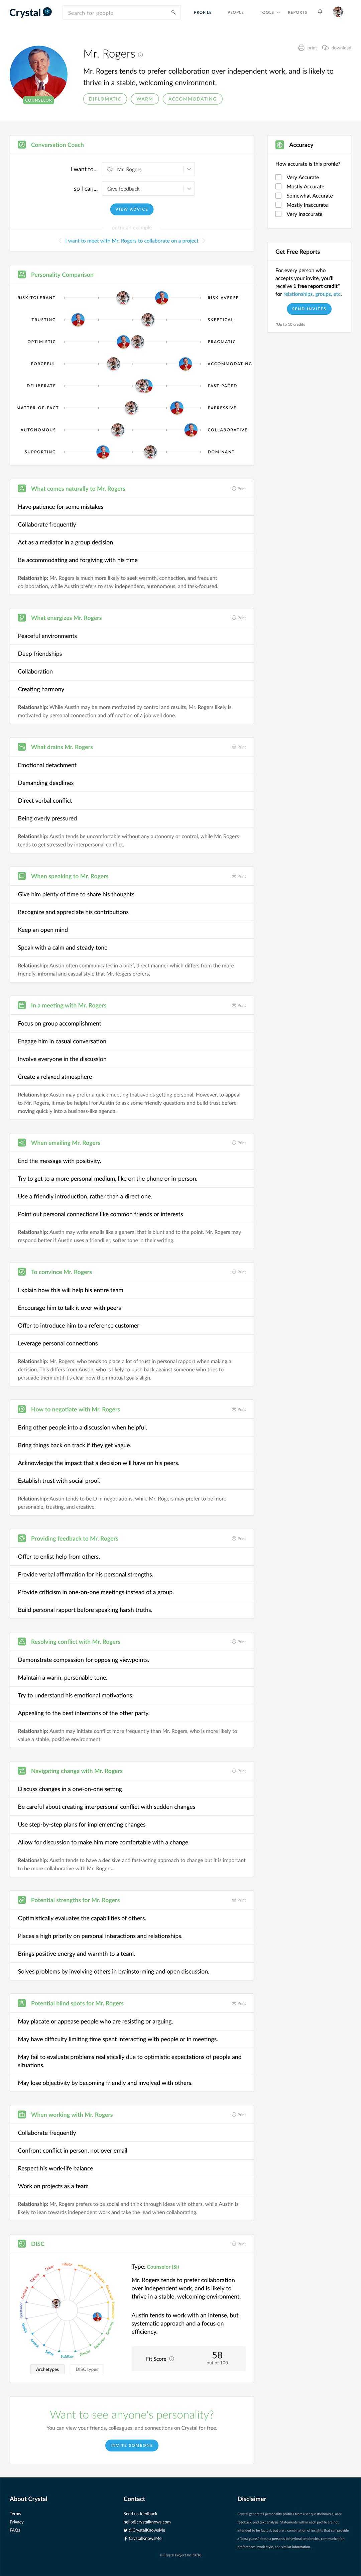Check the Somewhat Accurate checkbox
This screenshot has width=361, height=2576.
278,196
